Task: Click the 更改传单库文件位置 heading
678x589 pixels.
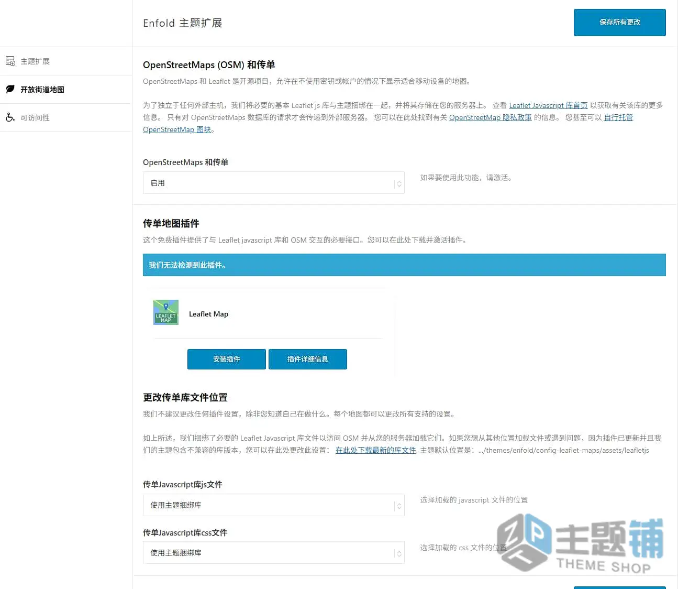Action: point(185,398)
